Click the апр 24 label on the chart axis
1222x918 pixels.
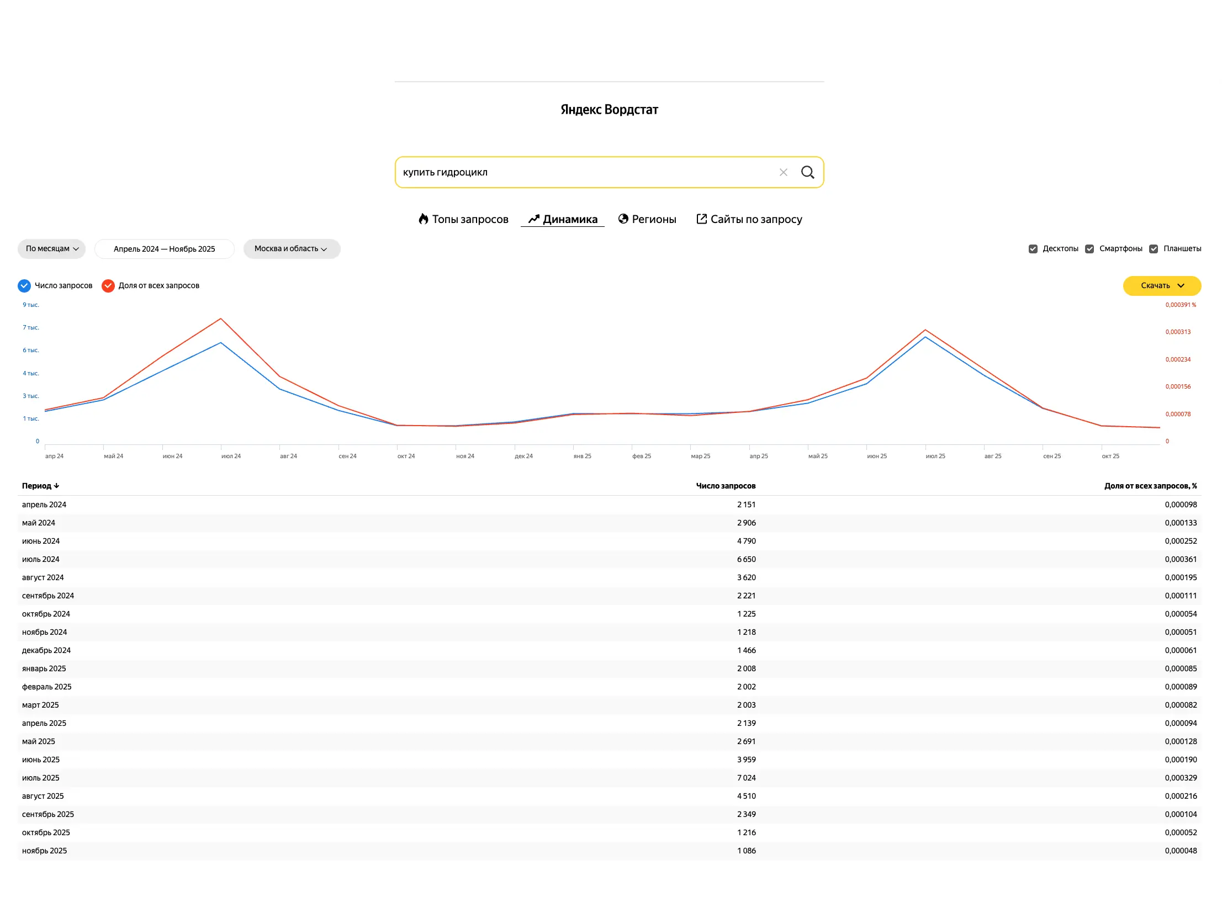click(54, 456)
